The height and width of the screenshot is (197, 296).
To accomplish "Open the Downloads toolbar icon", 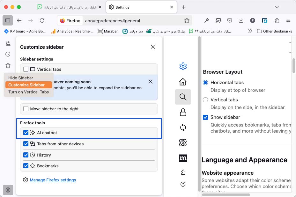I will coord(241,20).
